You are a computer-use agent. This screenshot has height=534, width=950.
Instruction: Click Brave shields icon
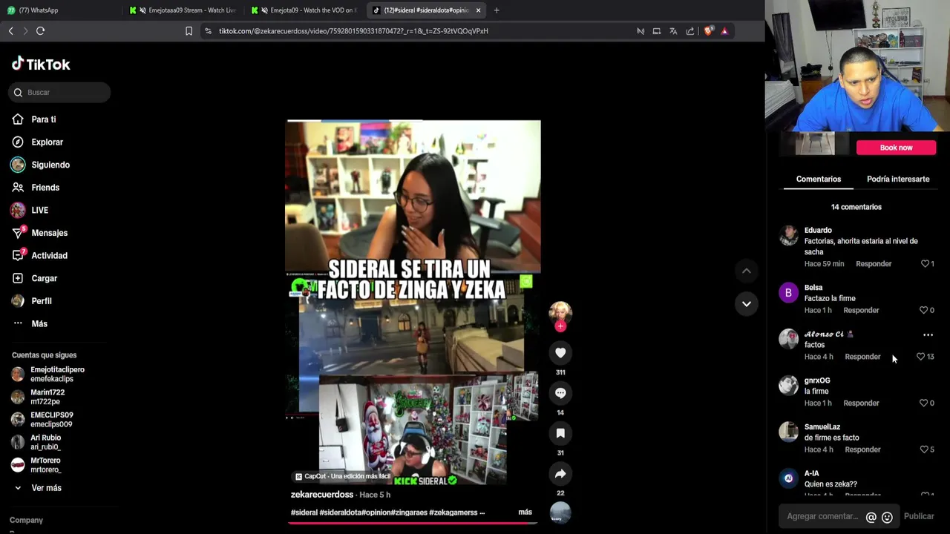(707, 31)
